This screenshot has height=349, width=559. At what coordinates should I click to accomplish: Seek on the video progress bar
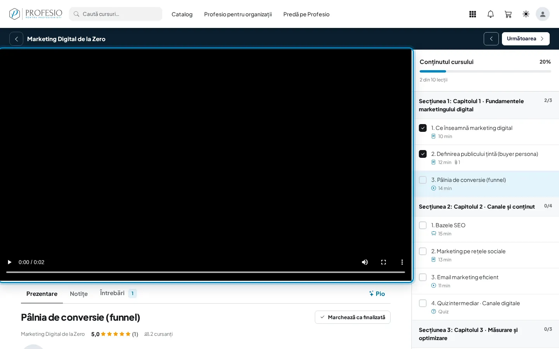pos(206,272)
